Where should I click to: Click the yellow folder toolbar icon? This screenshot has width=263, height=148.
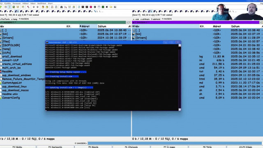click(x=111, y=7)
